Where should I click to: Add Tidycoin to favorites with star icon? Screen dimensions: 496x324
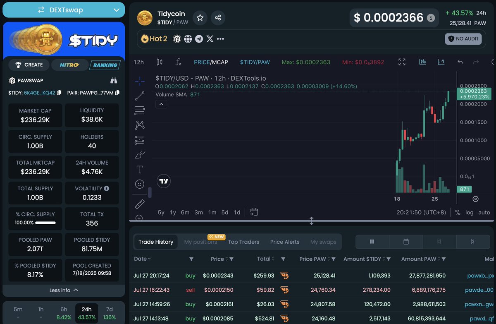click(200, 18)
